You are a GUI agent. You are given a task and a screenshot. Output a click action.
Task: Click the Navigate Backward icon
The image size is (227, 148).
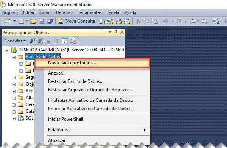coord(193,21)
